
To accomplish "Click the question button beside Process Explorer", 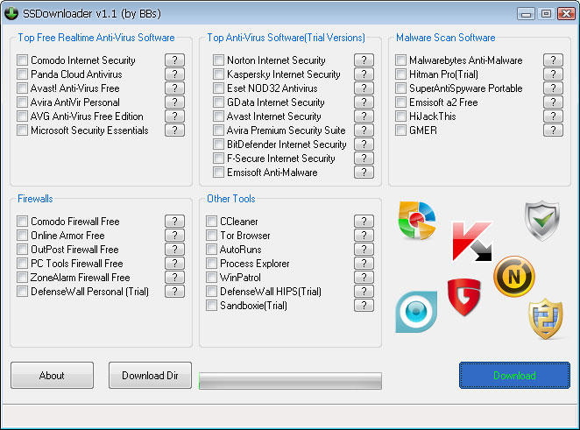I will [364, 264].
